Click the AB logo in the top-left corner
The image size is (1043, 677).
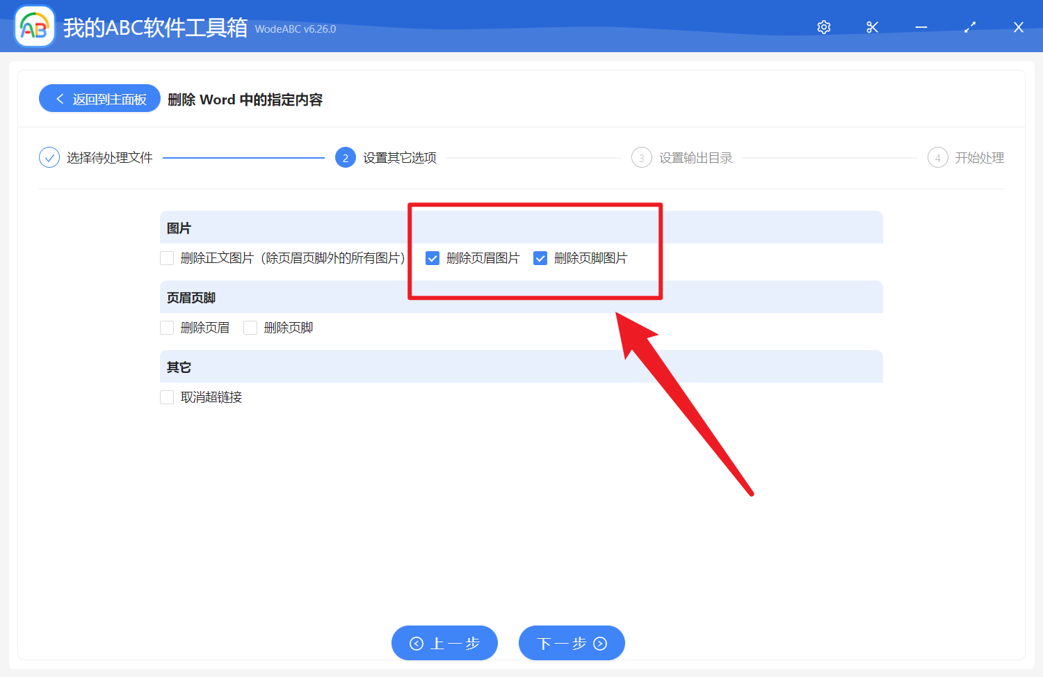click(x=34, y=26)
